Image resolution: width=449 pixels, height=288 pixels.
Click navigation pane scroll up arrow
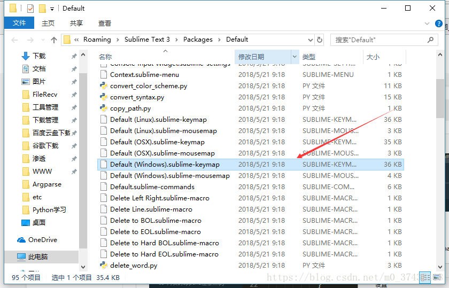click(83, 55)
